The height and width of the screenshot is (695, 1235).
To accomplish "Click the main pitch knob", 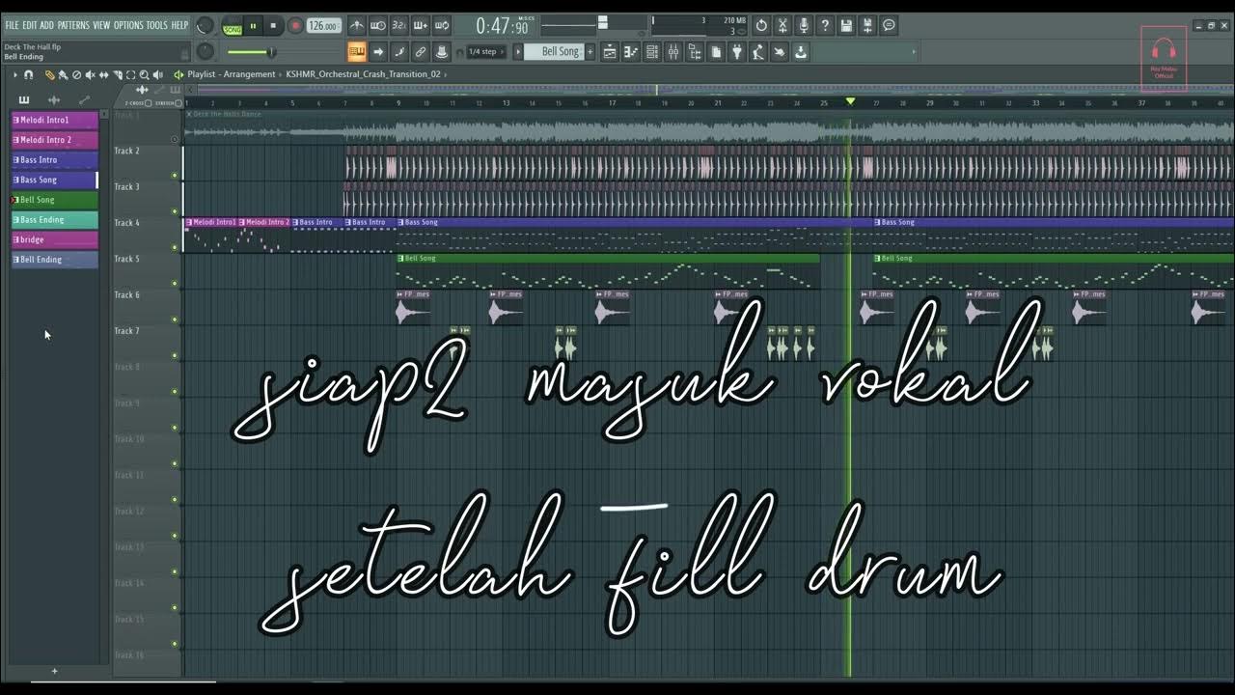I will coord(206,52).
